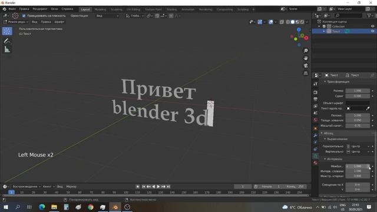Open the Tool properties tab icon
Image resolution: width=377 pixels, height=212 pixels.
[316, 84]
